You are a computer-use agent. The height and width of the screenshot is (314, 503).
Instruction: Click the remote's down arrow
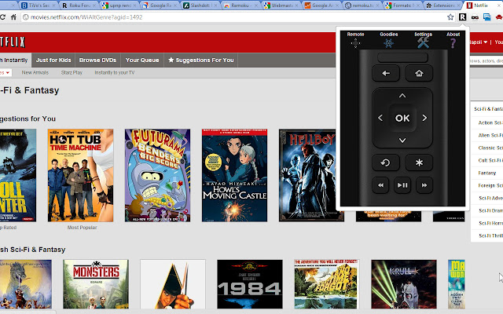coord(402,141)
